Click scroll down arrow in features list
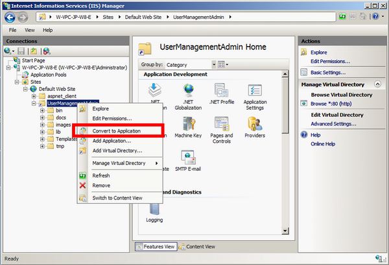This screenshot has height=265, width=389. point(285,231)
